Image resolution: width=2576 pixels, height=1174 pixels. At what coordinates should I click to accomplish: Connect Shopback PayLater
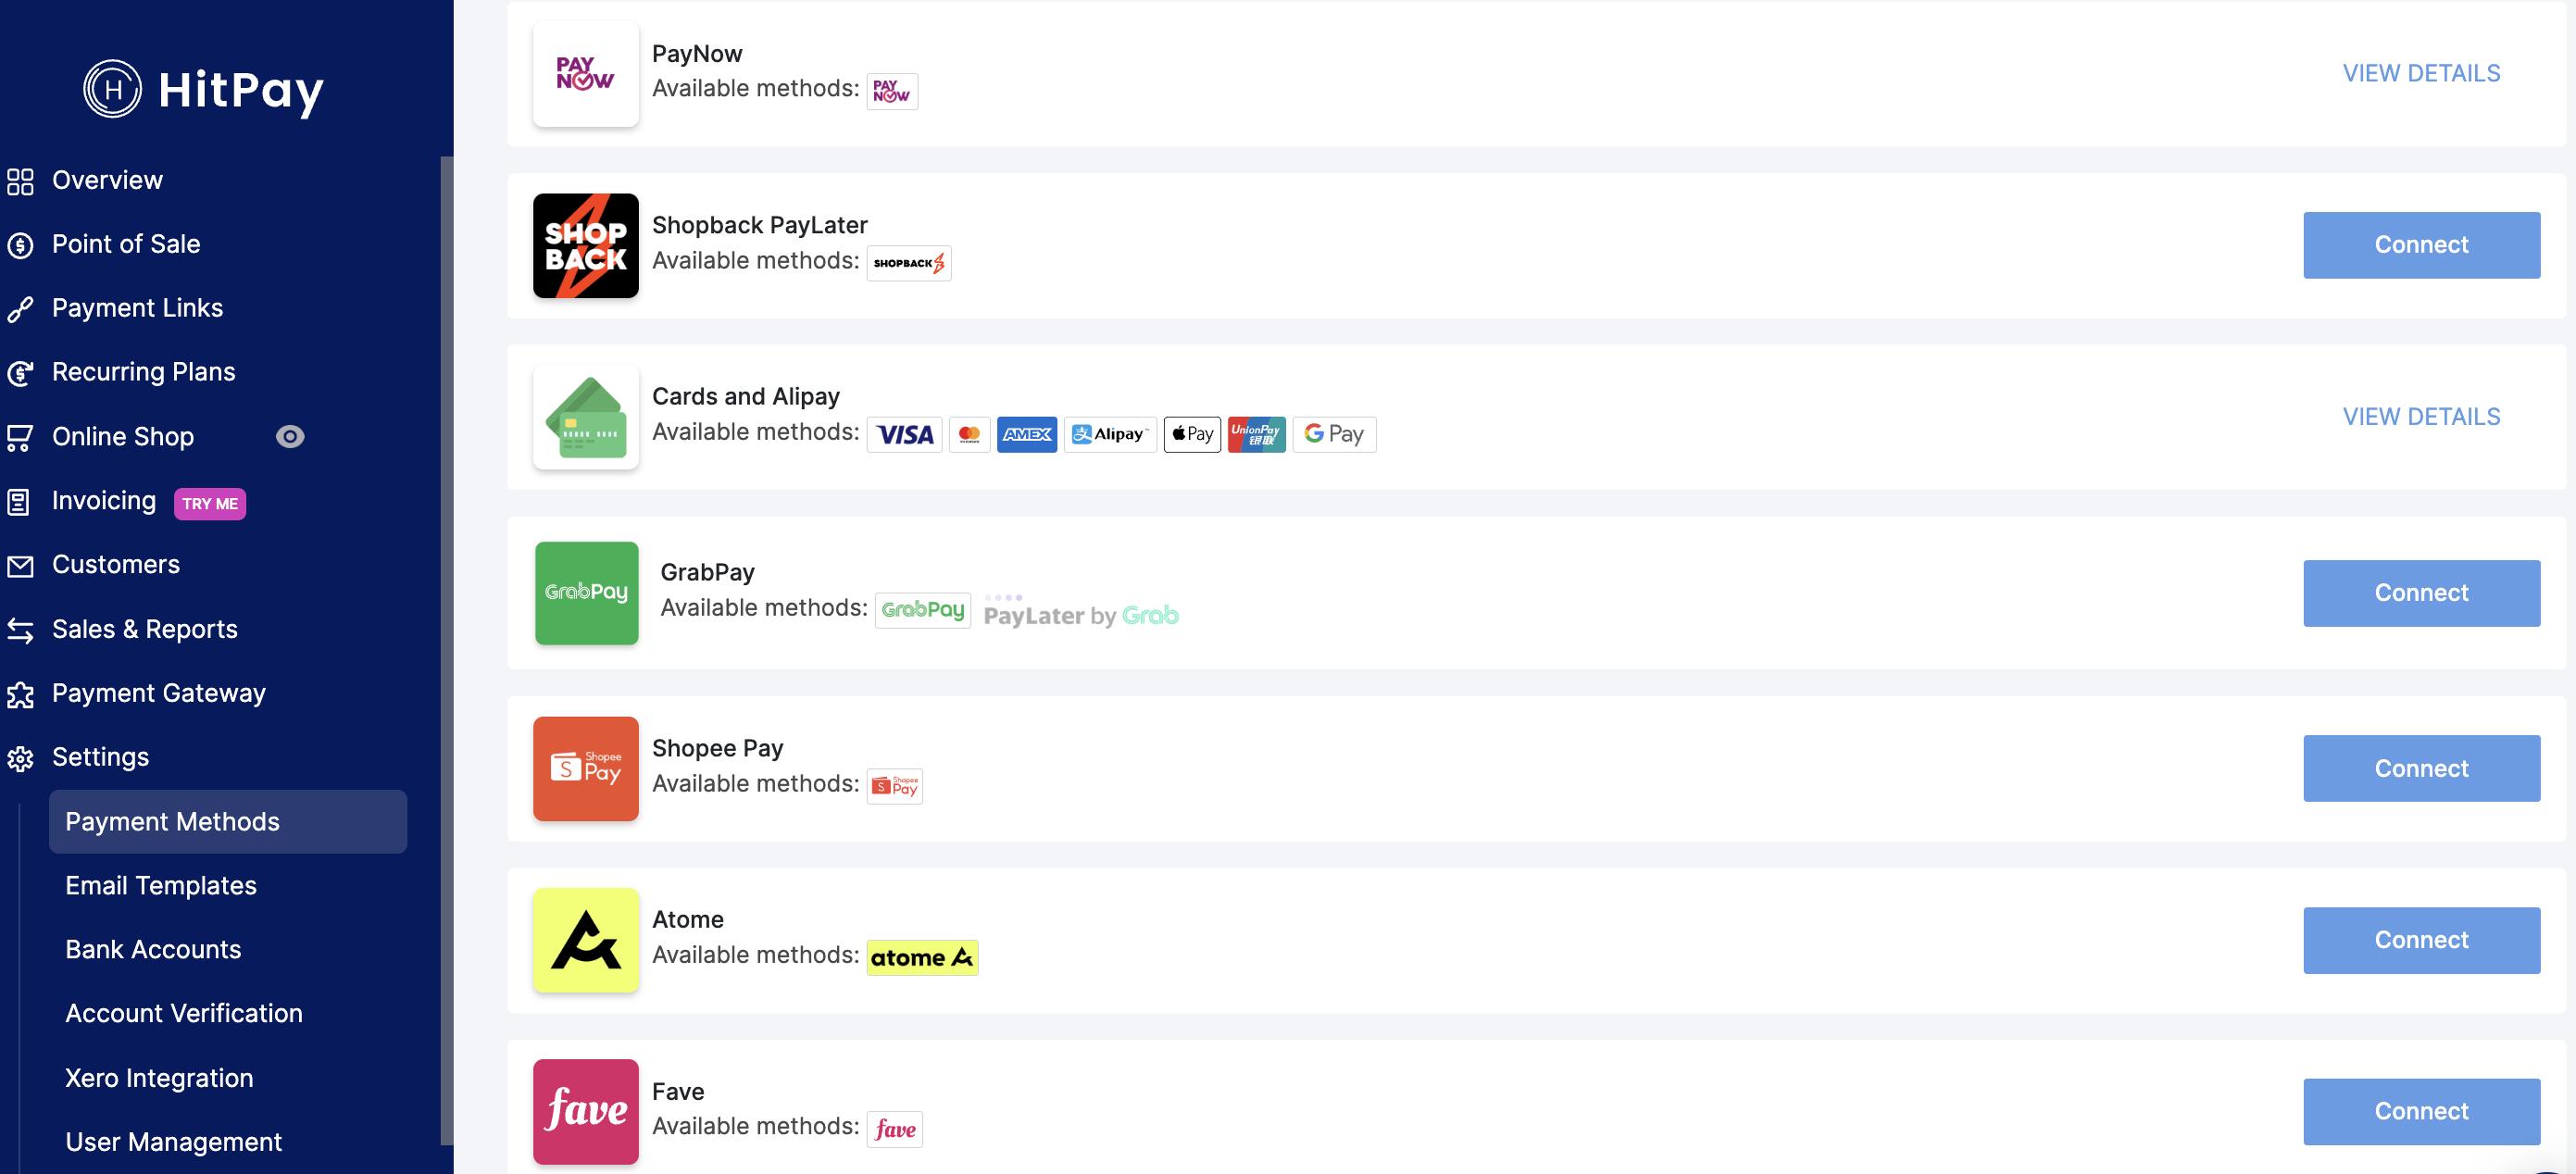click(2421, 245)
